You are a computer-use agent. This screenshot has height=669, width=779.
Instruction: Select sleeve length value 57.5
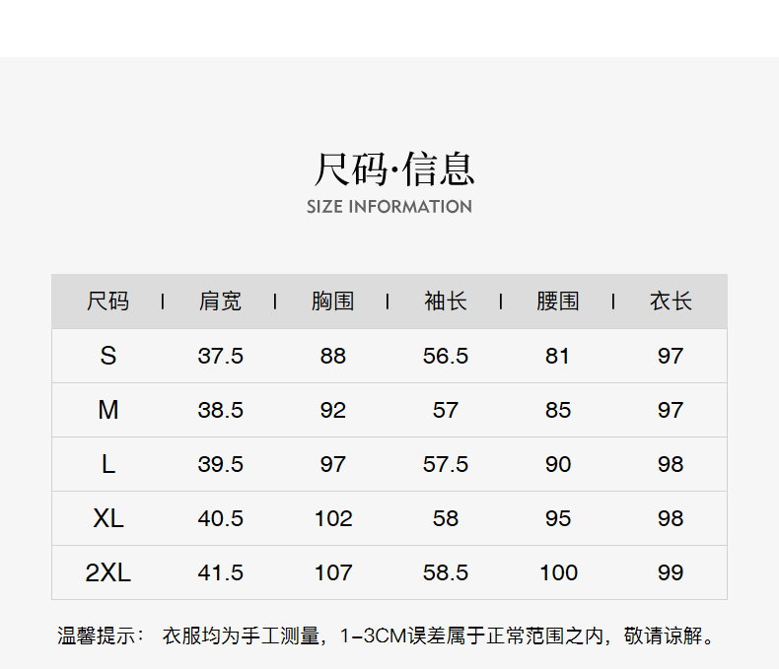coord(446,464)
